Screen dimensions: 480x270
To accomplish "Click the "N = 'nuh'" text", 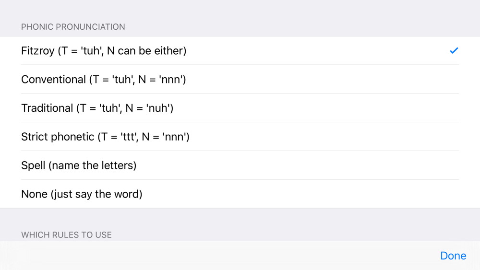I will [x=147, y=108].
